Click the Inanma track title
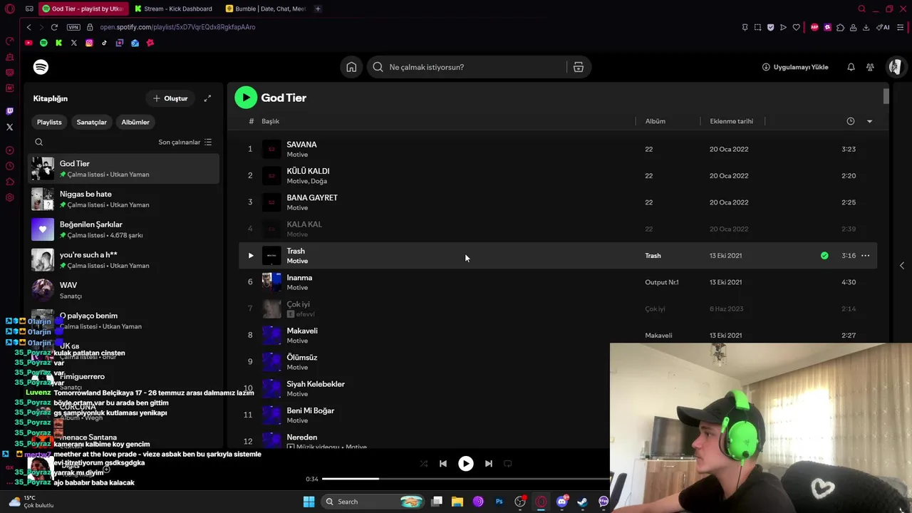This screenshot has width=912, height=513. 299,278
